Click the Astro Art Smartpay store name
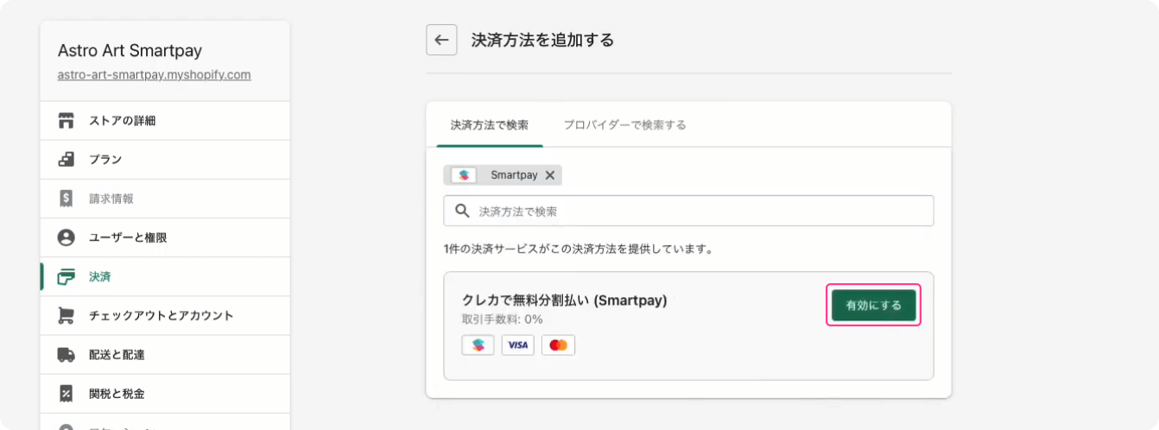This screenshot has width=1159, height=430. 130,50
